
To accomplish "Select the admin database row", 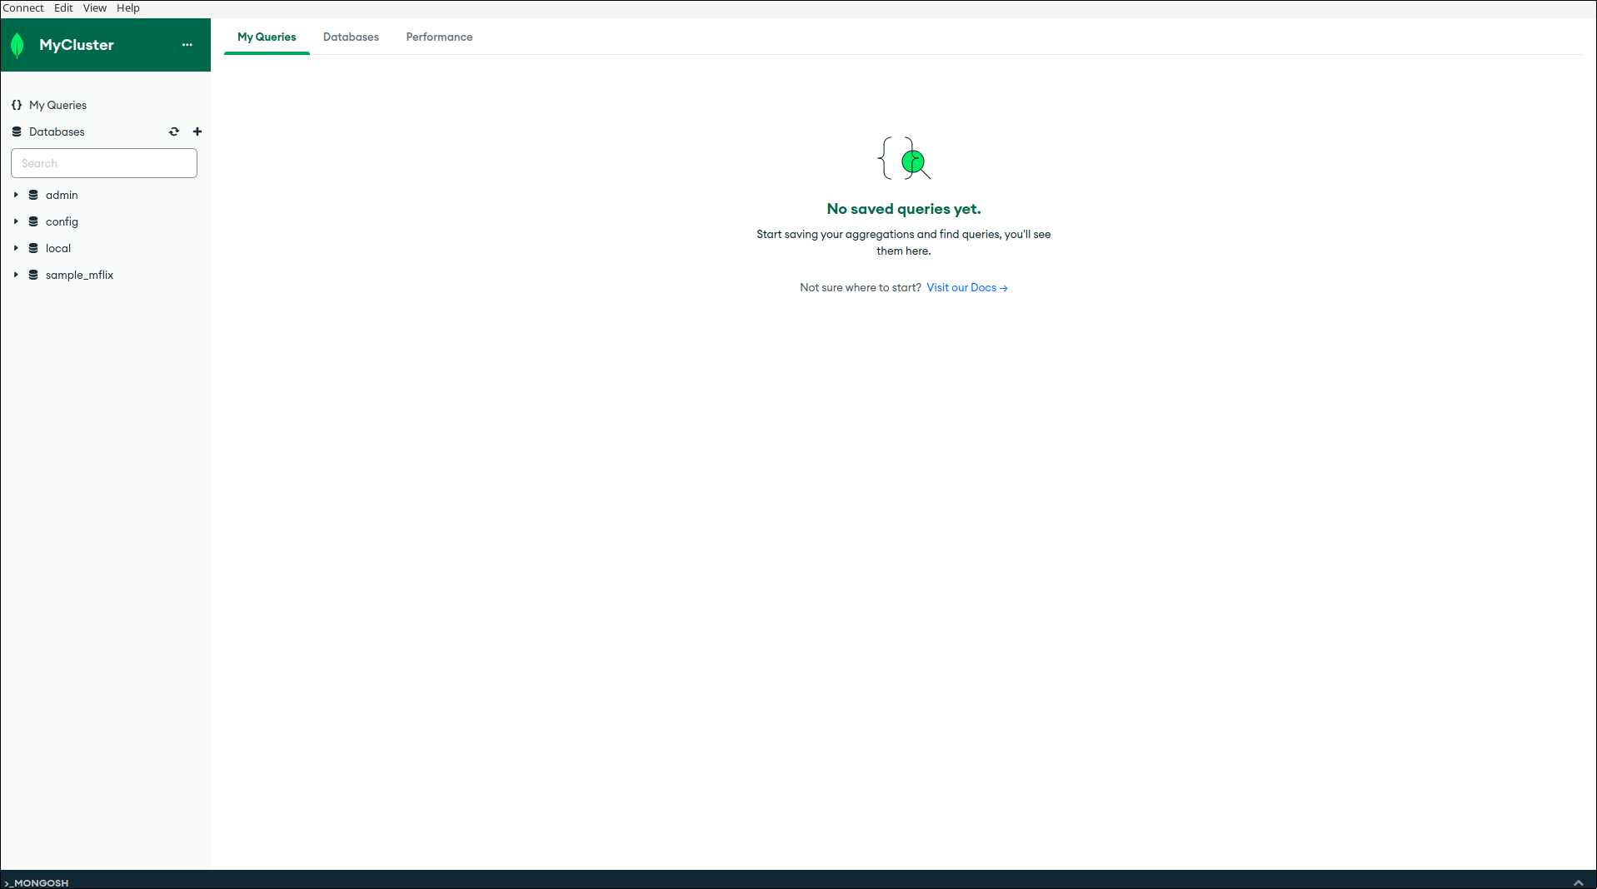I will 105,195.
